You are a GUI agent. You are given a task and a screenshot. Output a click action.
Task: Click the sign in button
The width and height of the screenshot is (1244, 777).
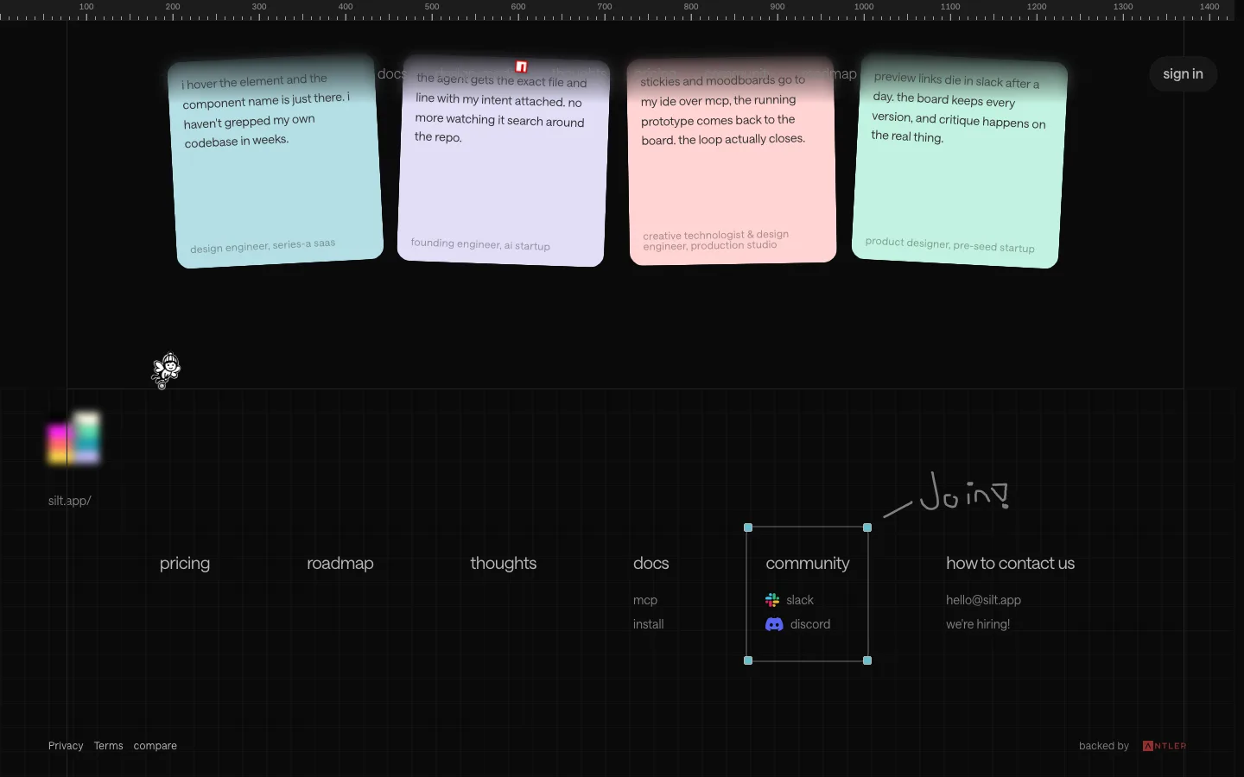coord(1183,74)
